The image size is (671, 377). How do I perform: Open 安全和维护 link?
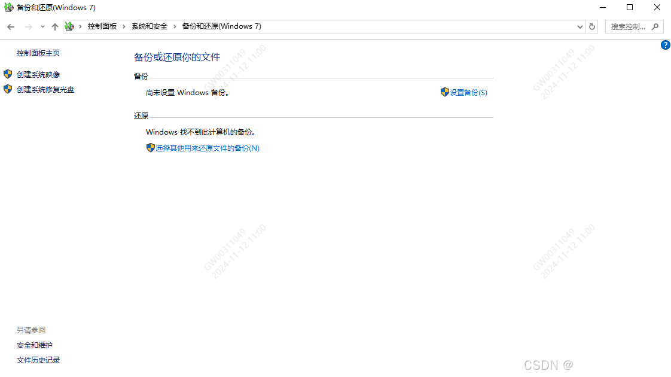tap(35, 345)
